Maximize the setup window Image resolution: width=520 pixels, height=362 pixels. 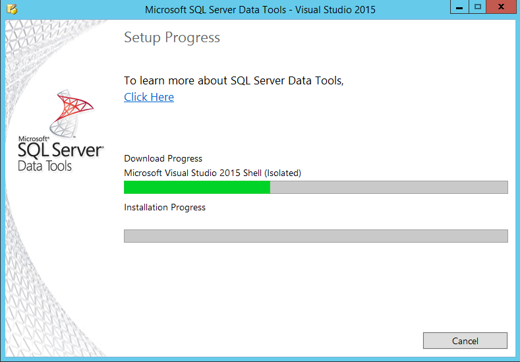point(478,7)
